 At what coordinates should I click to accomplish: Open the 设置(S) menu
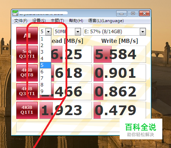39,21
